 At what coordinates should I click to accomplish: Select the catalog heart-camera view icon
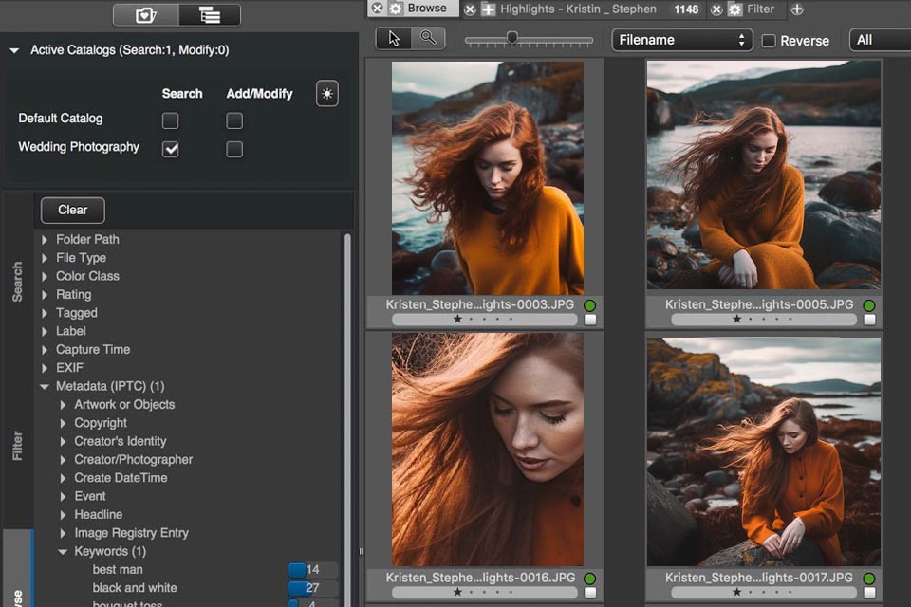click(x=145, y=15)
